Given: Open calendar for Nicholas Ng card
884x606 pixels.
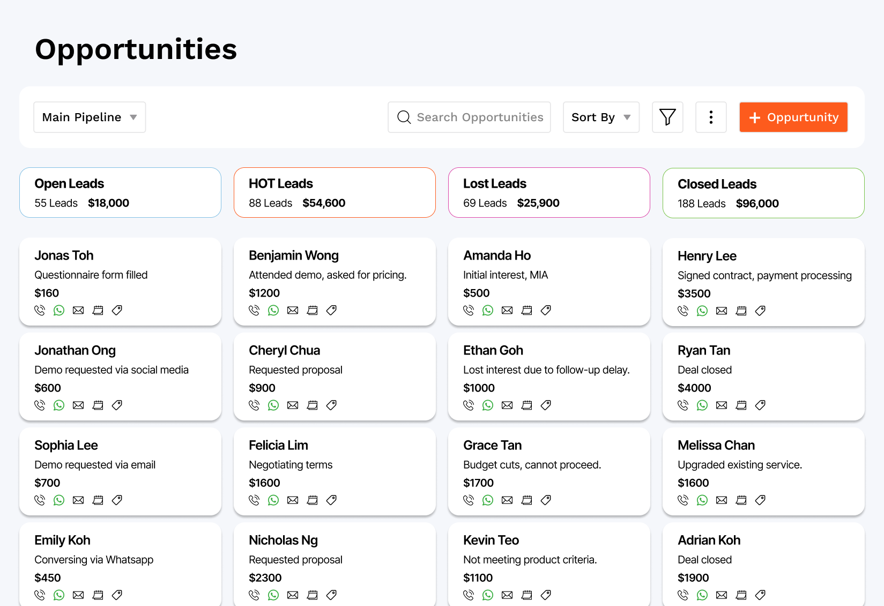Looking at the screenshot, I should 312,595.
